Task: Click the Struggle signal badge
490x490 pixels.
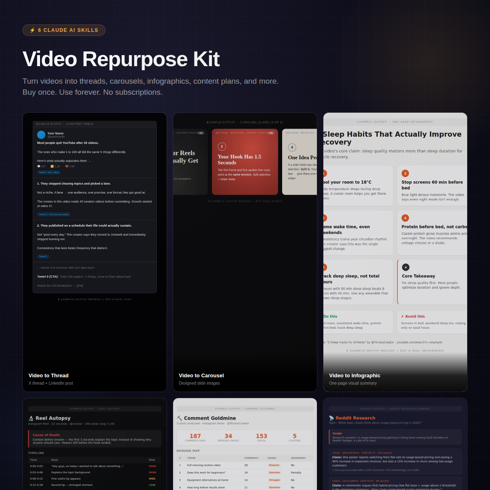Action: tap(274, 480)
